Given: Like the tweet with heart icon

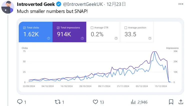Looking at the screenshot, I should pos(95,102).
